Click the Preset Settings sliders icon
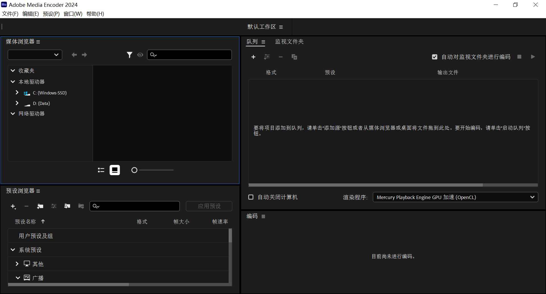The image size is (546, 294). coord(54,206)
